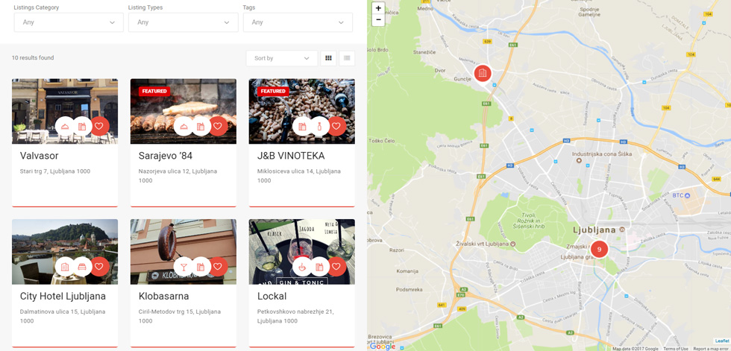Click the serving dish icon on Sarajevo '84 card
The height and width of the screenshot is (351, 731).
pyautogui.click(x=183, y=126)
